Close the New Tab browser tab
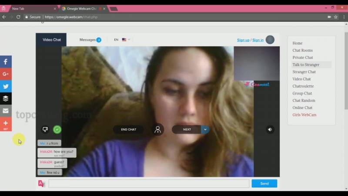The width and height of the screenshot is (348, 196). 55,9
